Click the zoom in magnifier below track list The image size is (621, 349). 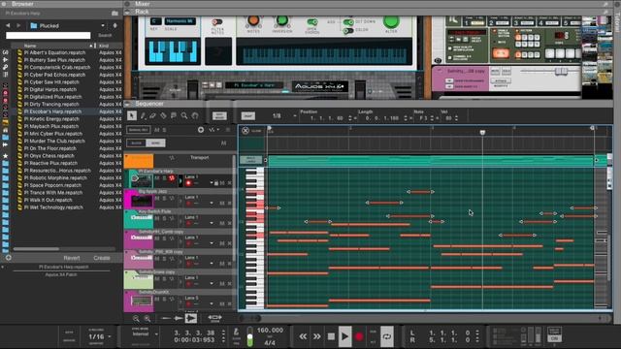click(147, 319)
